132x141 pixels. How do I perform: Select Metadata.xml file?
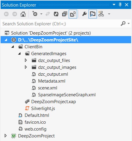(x=52, y=81)
